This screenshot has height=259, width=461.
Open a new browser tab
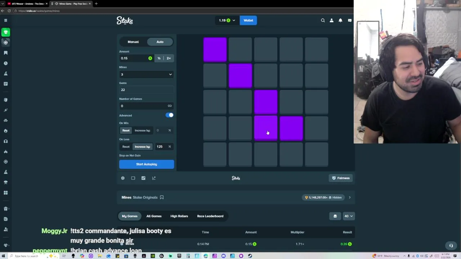(96, 4)
